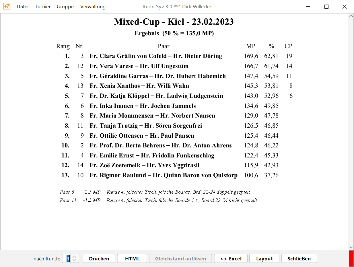This screenshot has width=354, height=267.
Task: Select the Gruppe menu
Action: click(65, 7)
